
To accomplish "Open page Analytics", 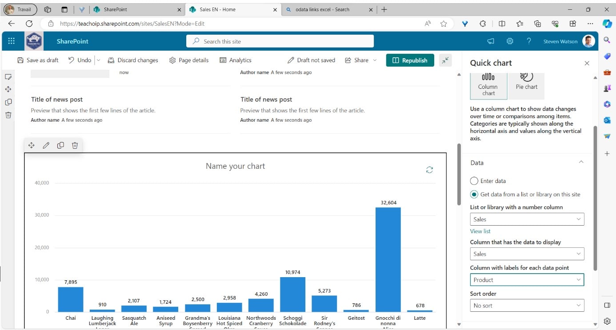I will tap(236, 60).
